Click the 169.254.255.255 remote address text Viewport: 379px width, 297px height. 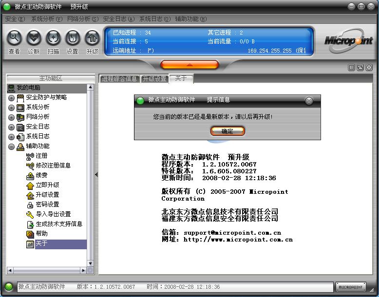(269, 51)
